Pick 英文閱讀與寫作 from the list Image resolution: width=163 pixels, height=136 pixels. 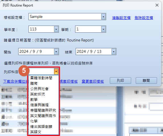point(43,116)
